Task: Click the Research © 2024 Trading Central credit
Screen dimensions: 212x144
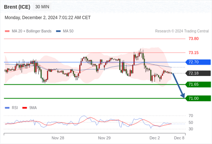Action: coord(182,31)
